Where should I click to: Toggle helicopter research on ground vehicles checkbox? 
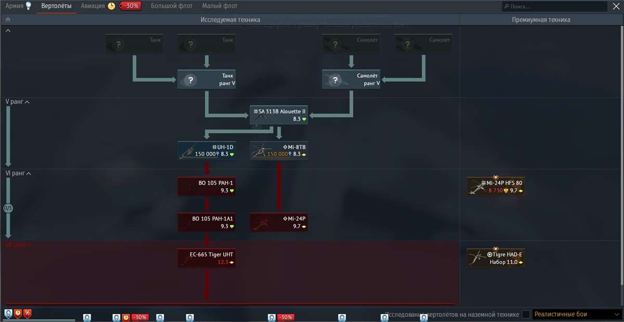click(x=526, y=314)
